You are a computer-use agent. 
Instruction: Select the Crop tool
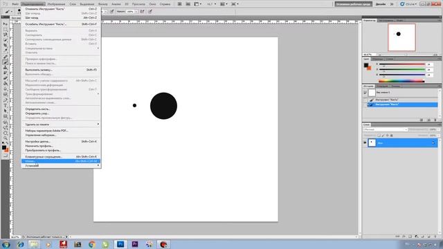[x=6, y=46]
